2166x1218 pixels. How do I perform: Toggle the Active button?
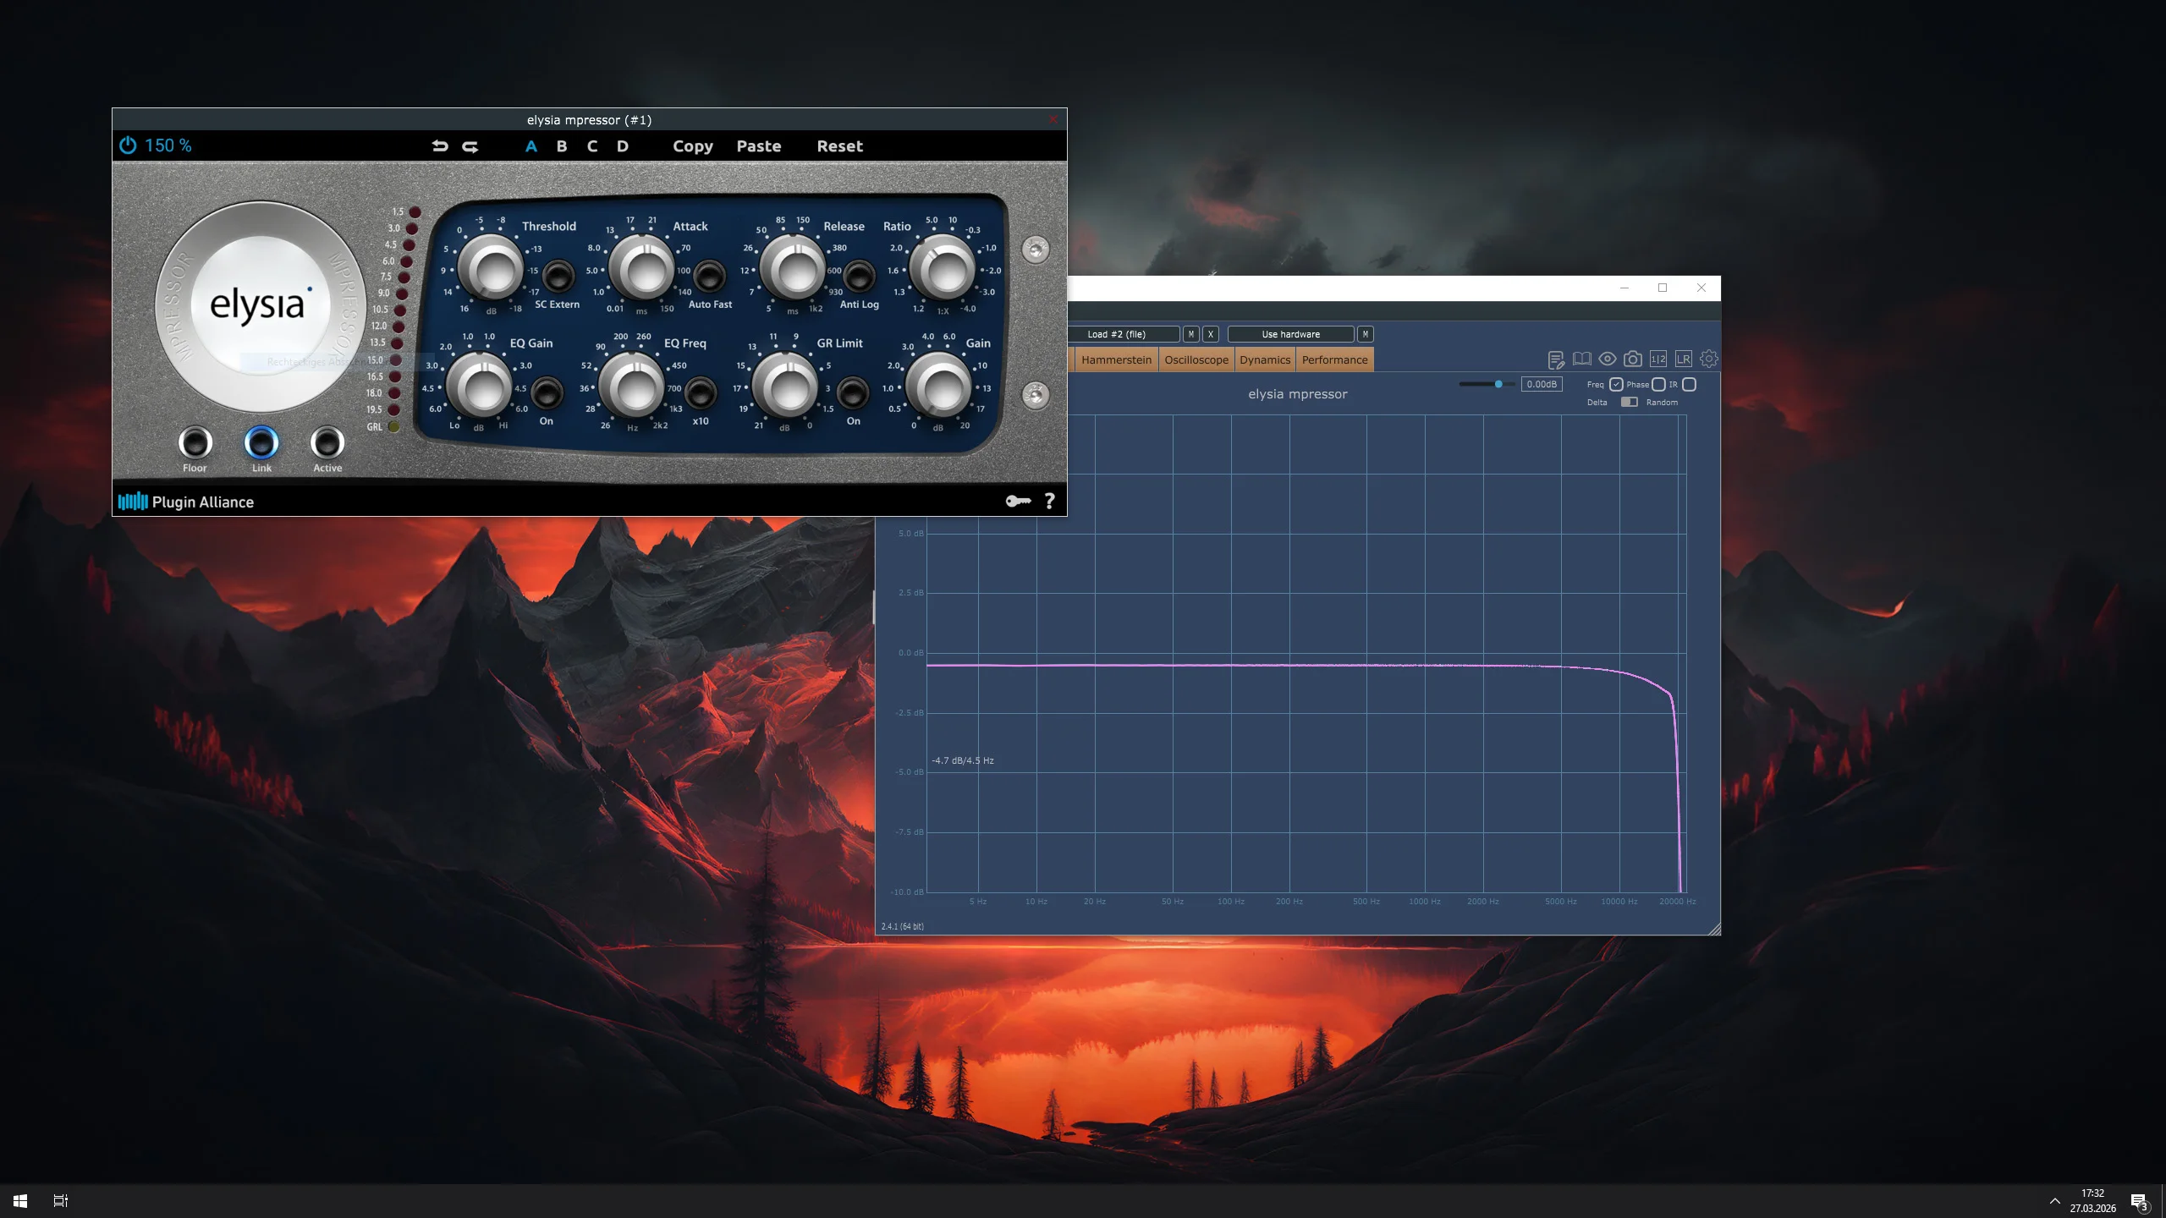pyautogui.click(x=327, y=442)
